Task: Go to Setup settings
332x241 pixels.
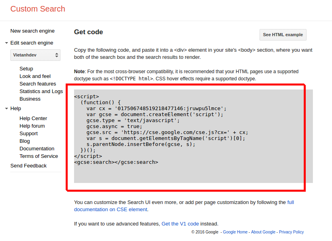Action: click(26, 69)
